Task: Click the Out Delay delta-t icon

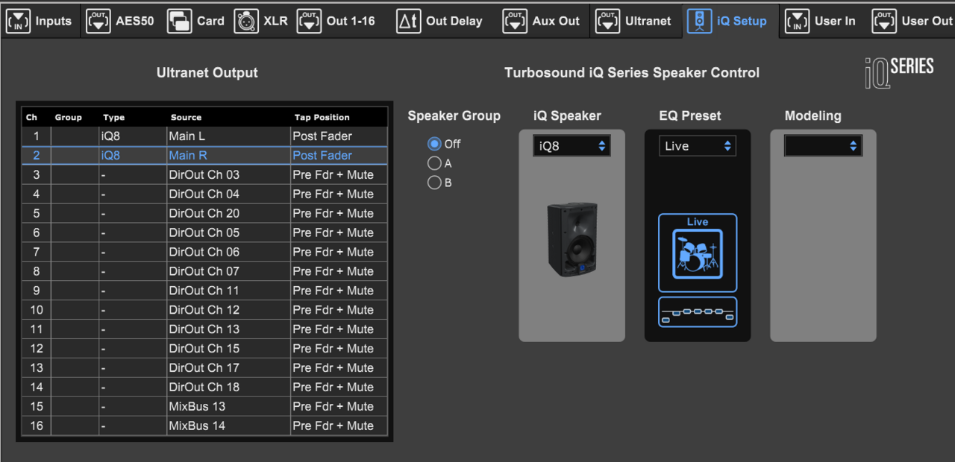Action: point(408,21)
